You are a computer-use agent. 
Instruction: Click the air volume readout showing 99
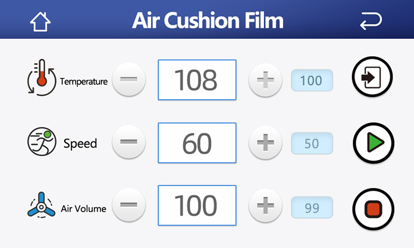coord(312,208)
